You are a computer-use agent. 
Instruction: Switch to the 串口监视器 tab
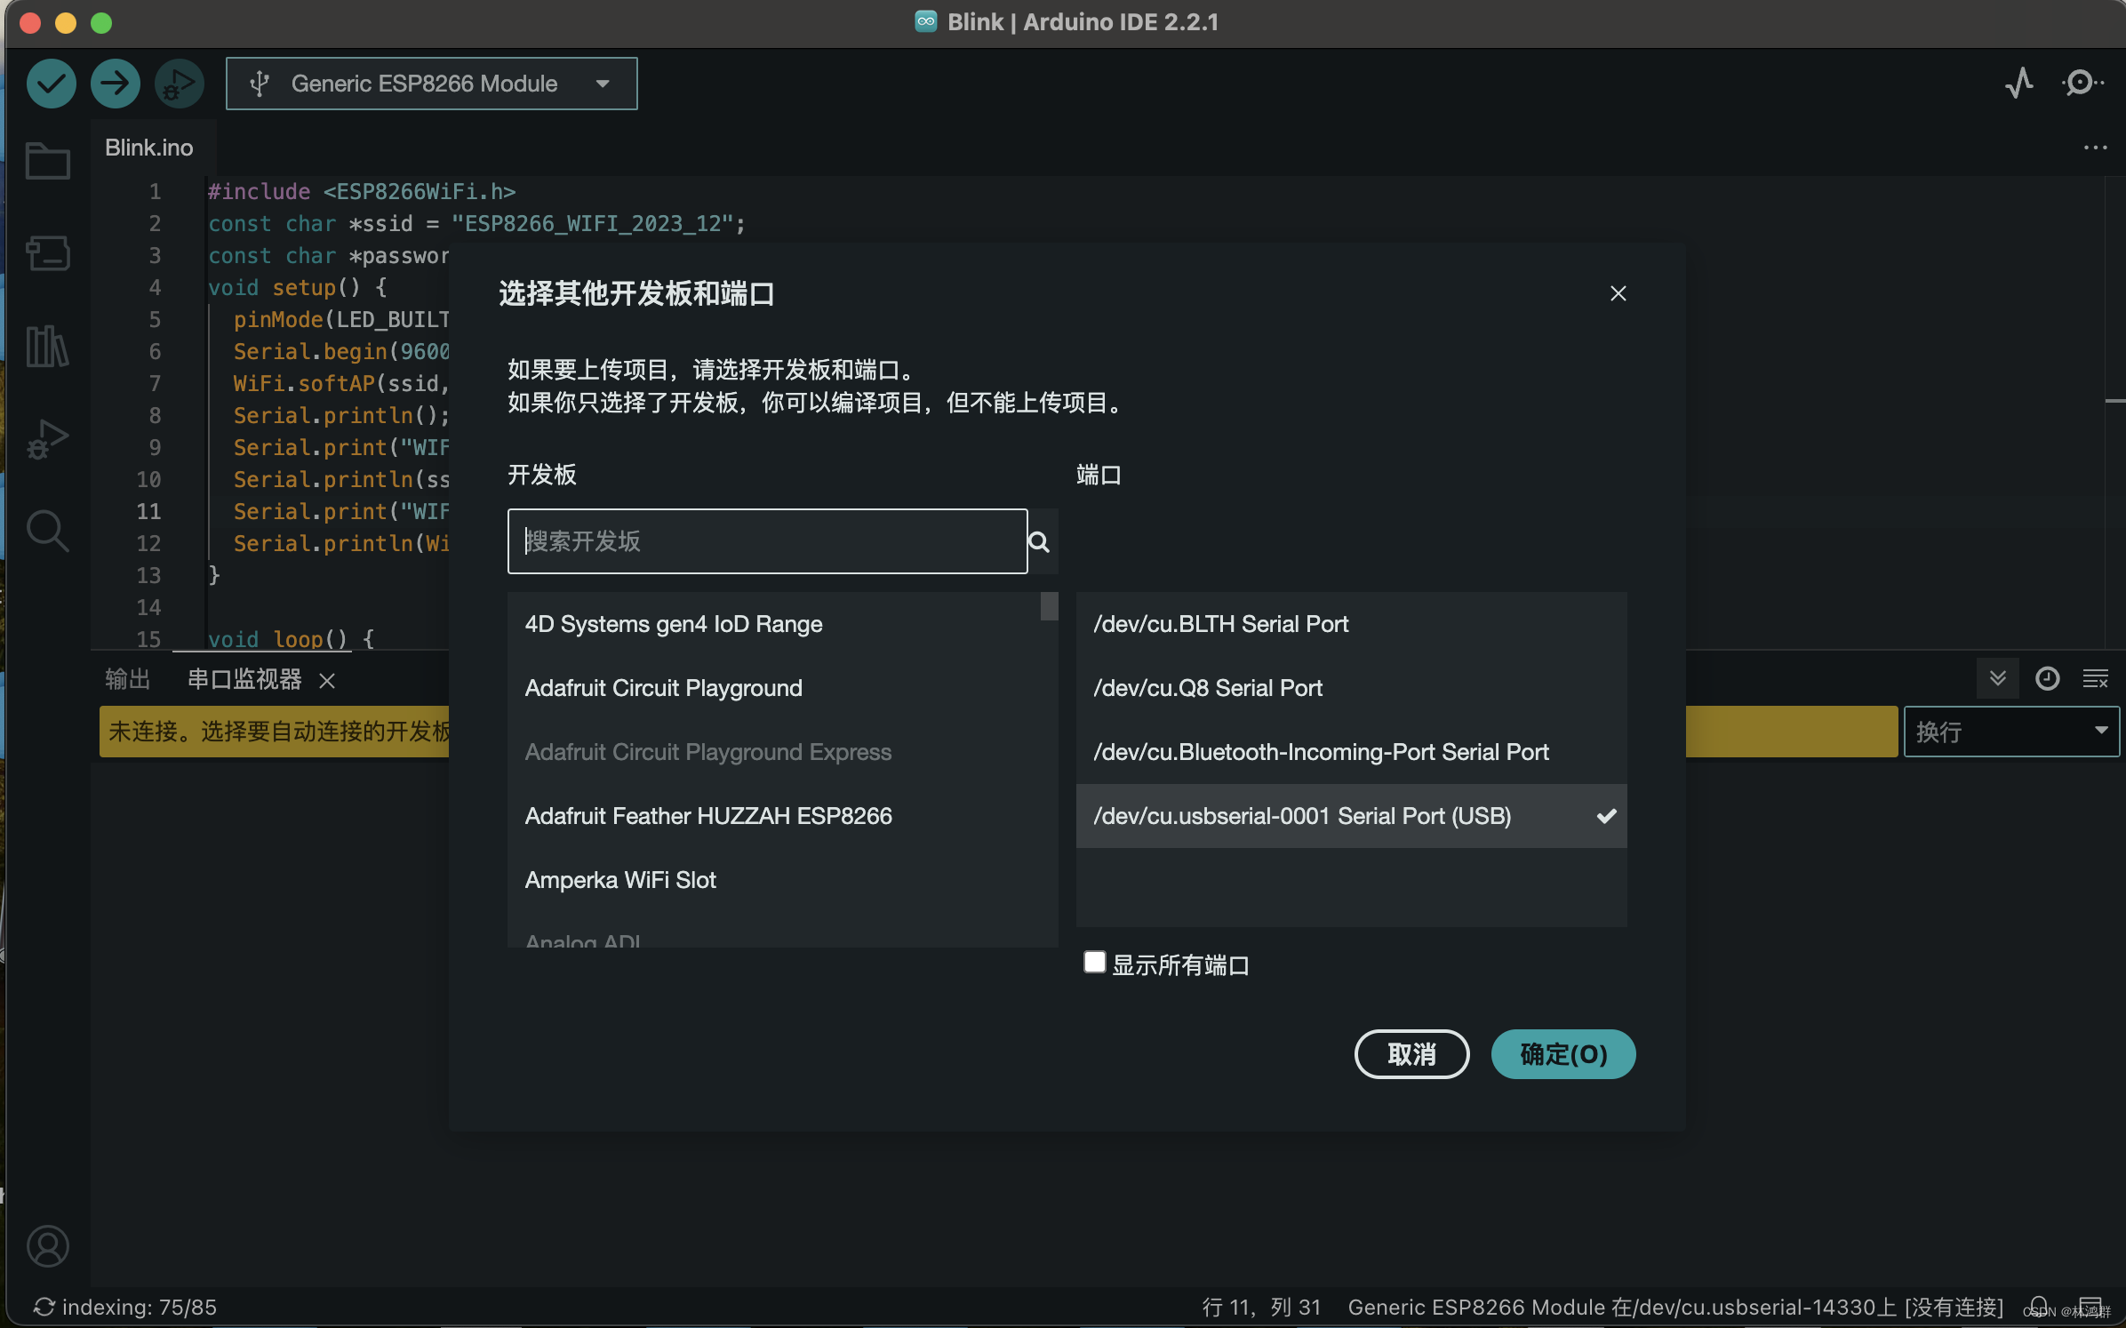[x=244, y=679]
